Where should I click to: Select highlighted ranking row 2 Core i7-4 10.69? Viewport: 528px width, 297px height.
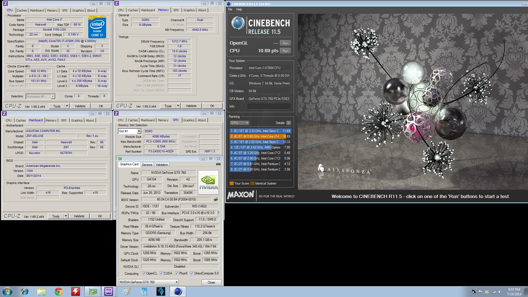pyautogui.click(x=260, y=136)
